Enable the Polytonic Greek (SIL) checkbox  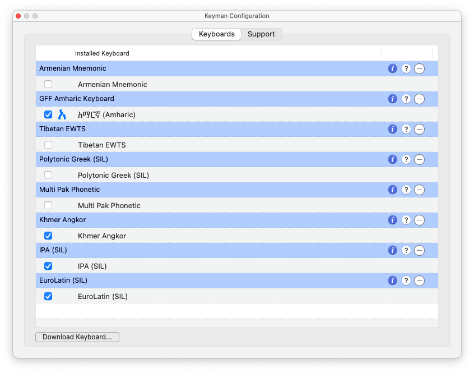[x=48, y=175]
